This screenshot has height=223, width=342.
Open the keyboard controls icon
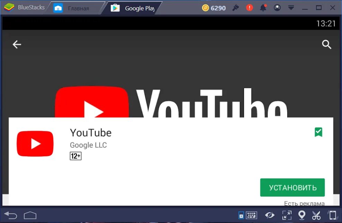[252, 215]
